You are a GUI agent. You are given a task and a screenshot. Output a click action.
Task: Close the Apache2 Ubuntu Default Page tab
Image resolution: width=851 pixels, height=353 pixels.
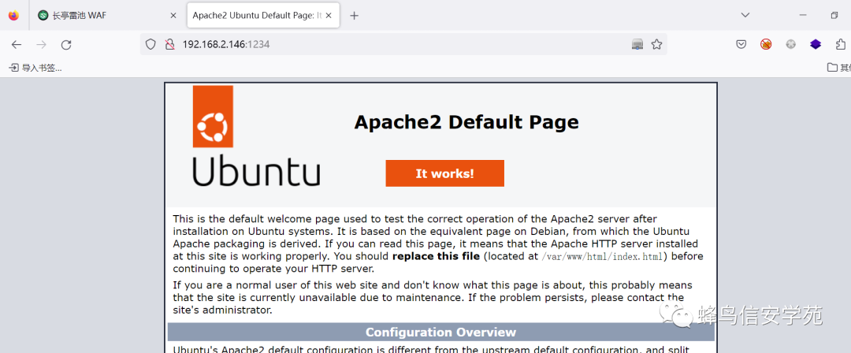pyautogui.click(x=330, y=16)
